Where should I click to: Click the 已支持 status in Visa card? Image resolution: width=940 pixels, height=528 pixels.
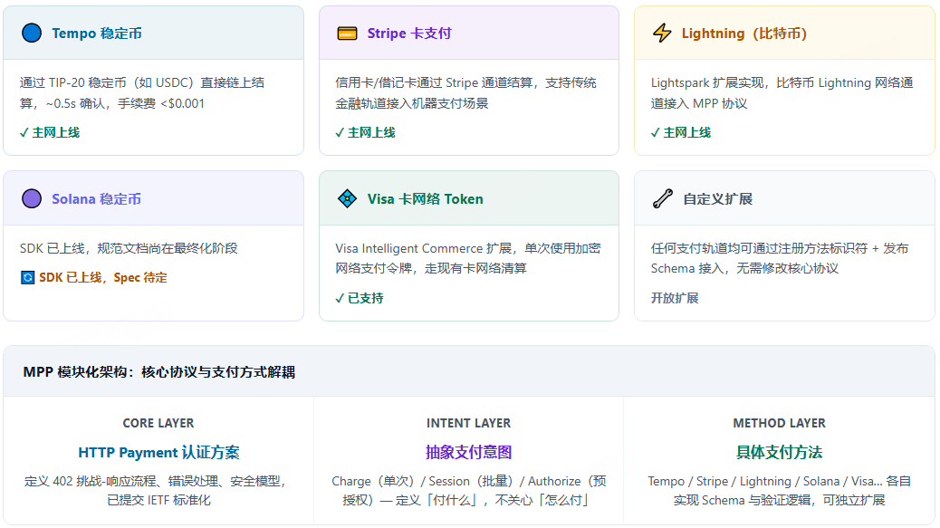tap(360, 298)
